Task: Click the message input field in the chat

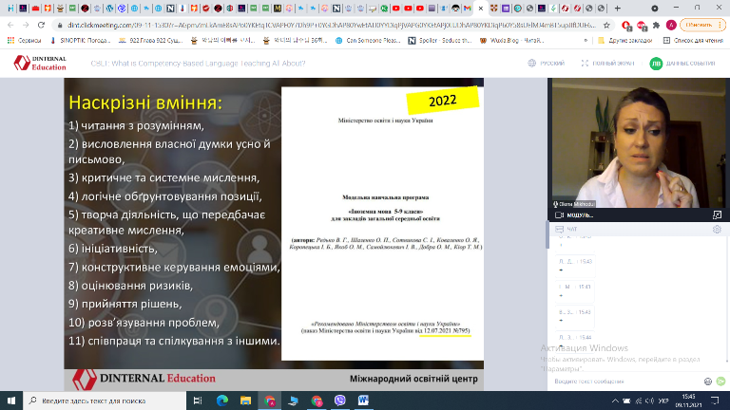Action: point(626,382)
